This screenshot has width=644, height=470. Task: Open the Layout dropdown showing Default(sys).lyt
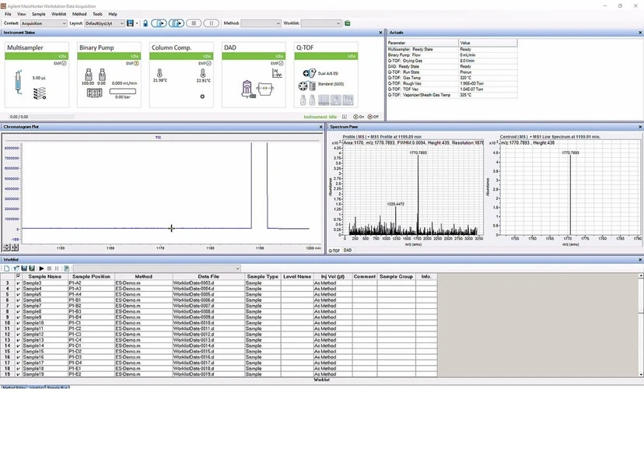105,23
